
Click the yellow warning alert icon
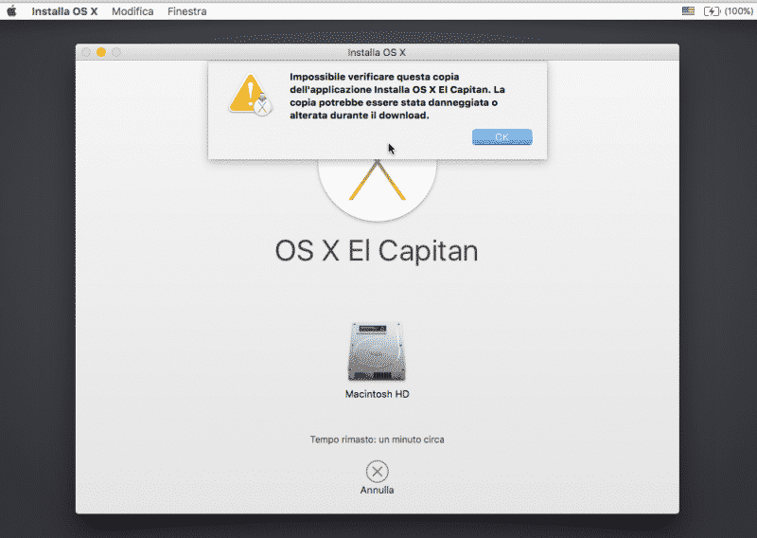click(250, 95)
